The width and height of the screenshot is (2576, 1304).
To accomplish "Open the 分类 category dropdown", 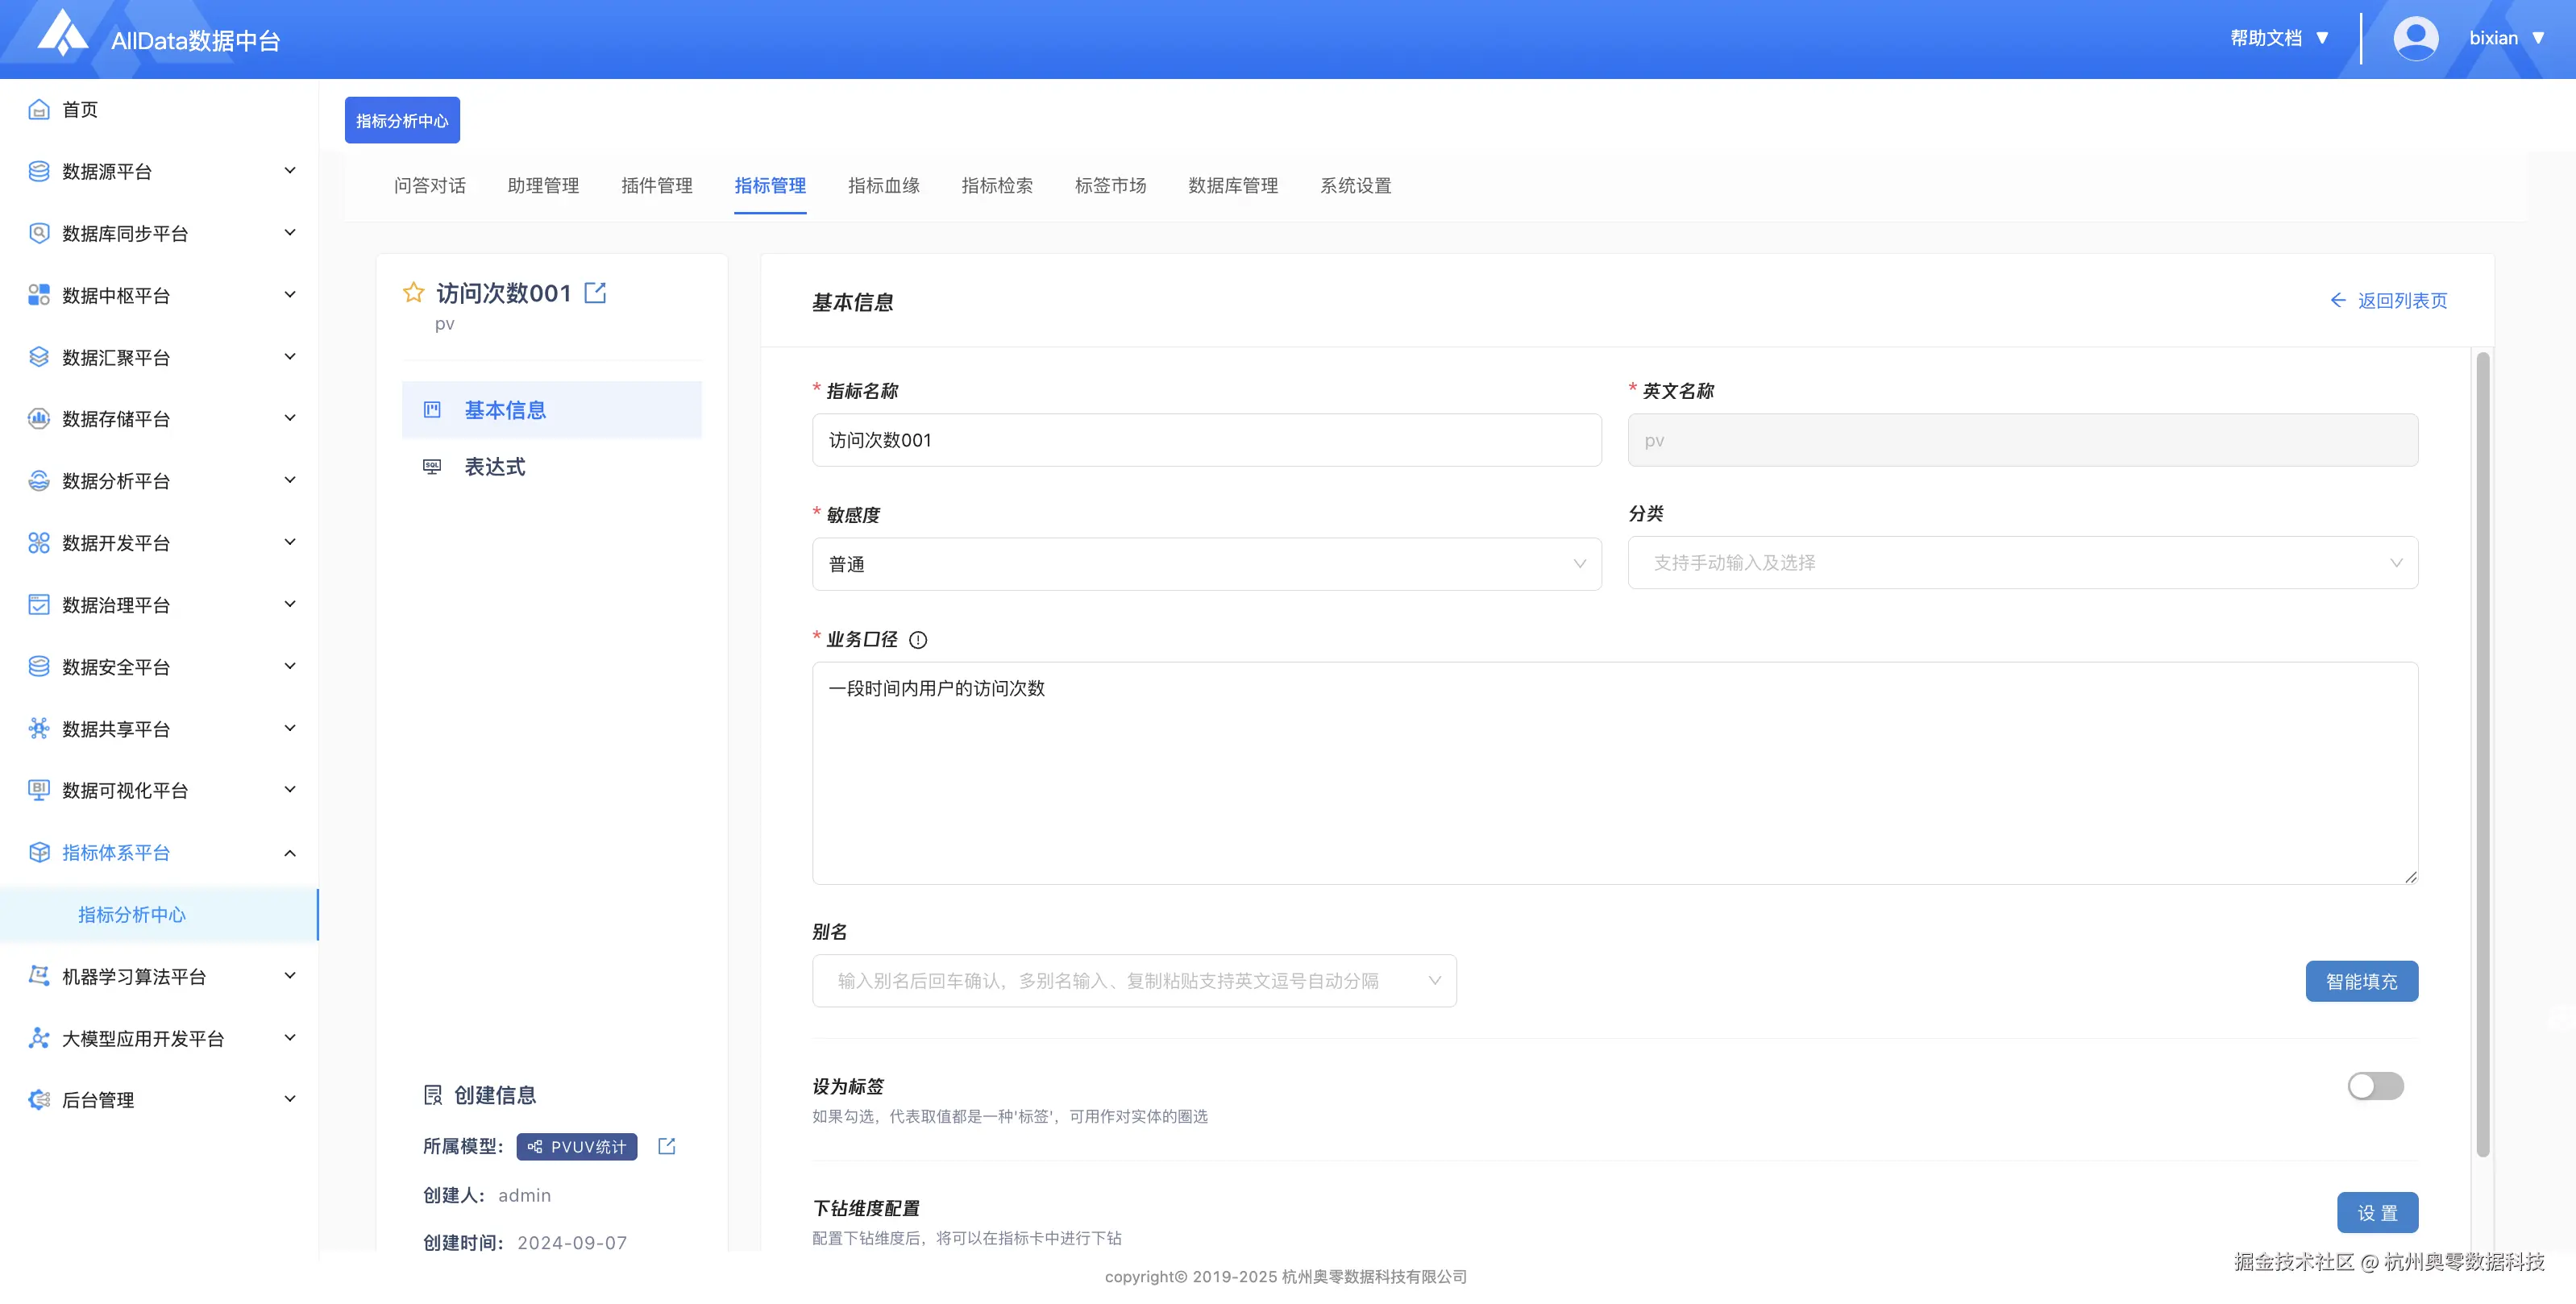I will (x=2022, y=563).
